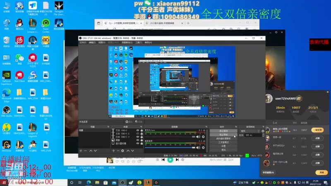Open the Tools menu in OBS
This screenshot has height=186, width=331.
(139, 43)
